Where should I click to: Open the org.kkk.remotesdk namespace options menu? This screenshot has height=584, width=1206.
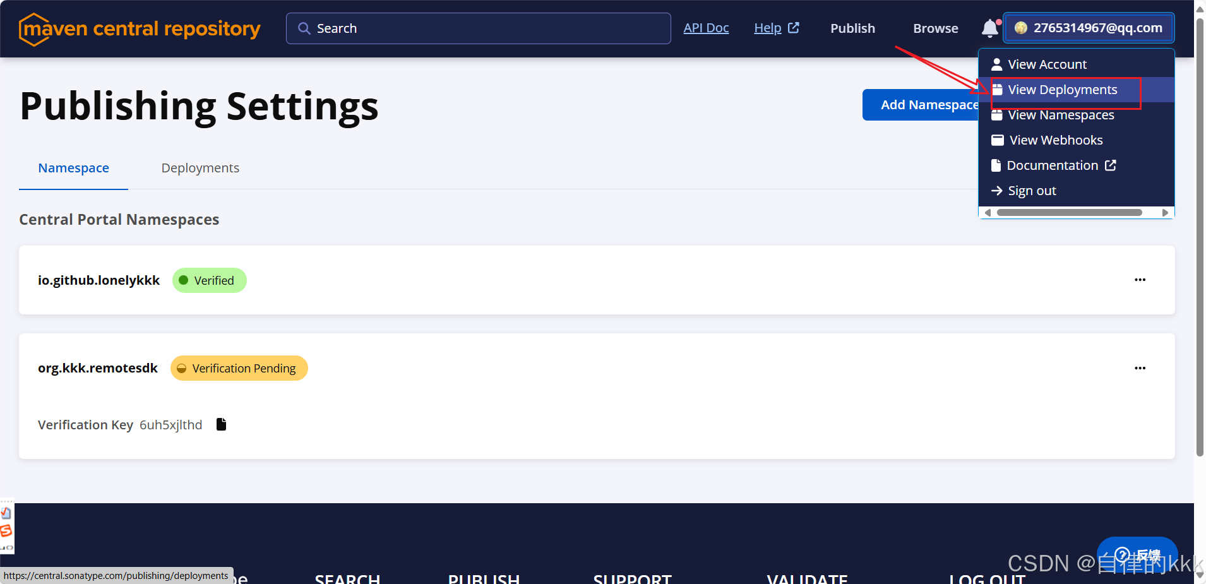(x=1140, y=368)
